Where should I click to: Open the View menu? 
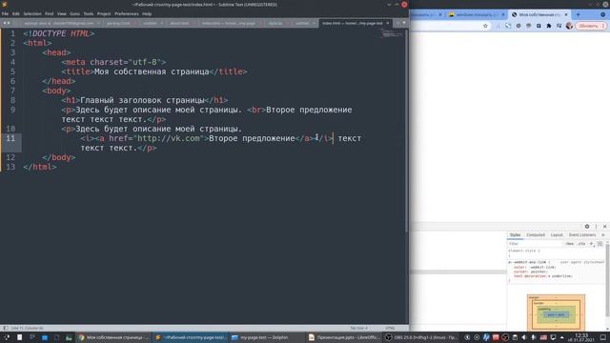pos(61,13)
